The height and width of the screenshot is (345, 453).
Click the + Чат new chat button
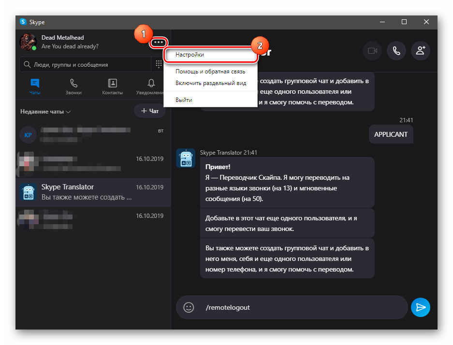tap(150, 111)
